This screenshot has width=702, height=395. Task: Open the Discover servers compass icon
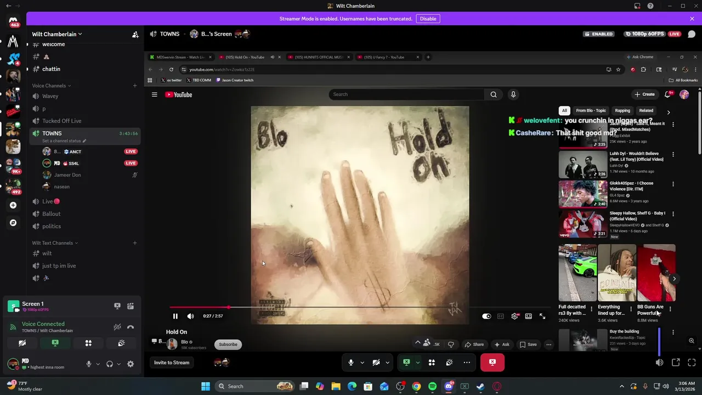click(x=13, y=223)
